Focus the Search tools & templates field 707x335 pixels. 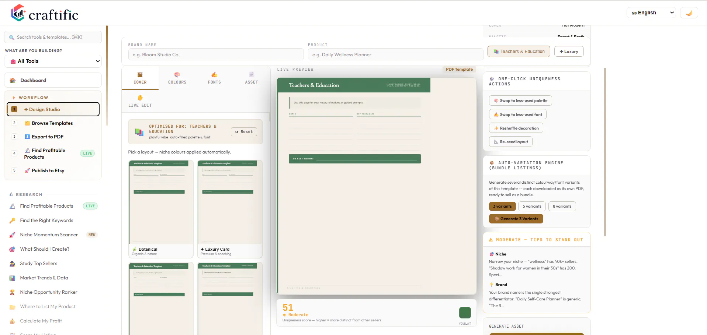coord(53,37)
